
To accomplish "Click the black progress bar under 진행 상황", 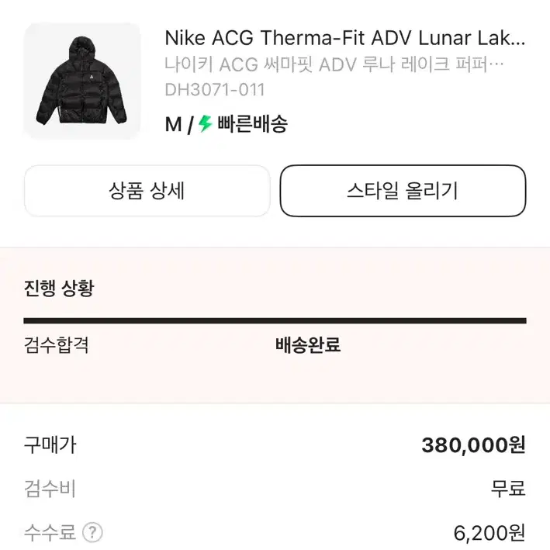I will point(275,320).
